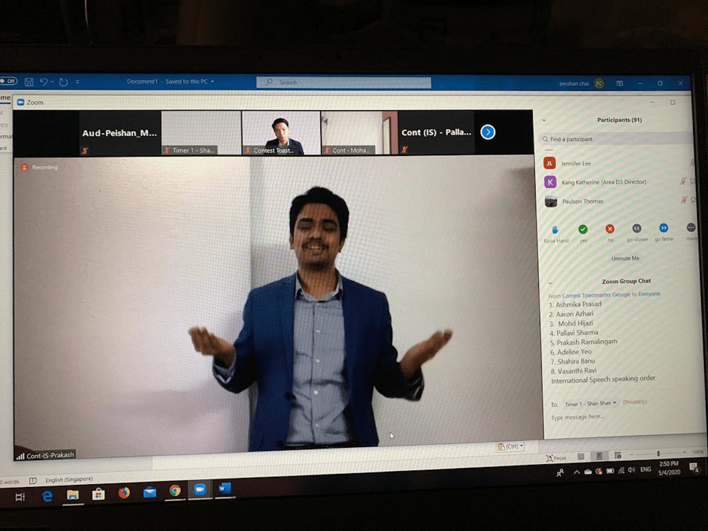The height and width of the screenshot is (531, 708).
Task: Undo last action in Word
Action: click(43, 82)
